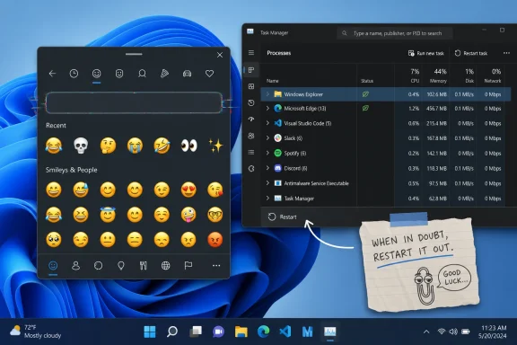The image size is (517, 345).
Task: Click Microsoft Edge efficiency mode leaf icon
Action: click(x=365, y=109)
